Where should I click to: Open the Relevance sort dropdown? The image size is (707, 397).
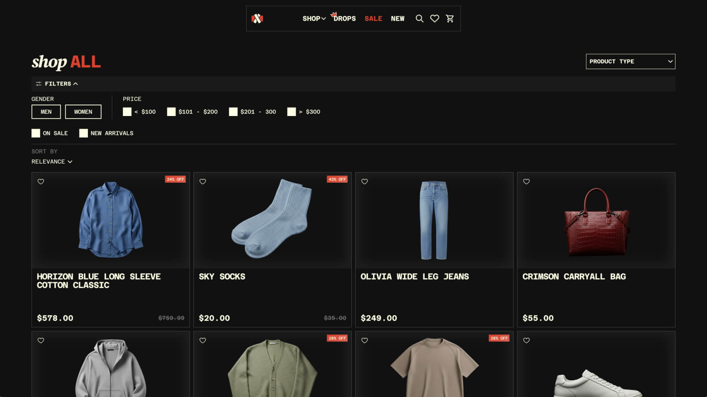click(52, 161)
